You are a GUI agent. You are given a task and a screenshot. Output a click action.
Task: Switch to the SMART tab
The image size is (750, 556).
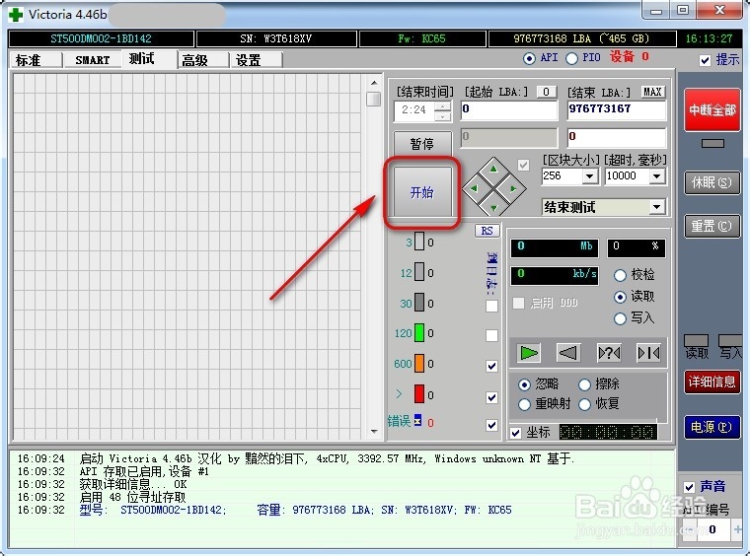93,60
